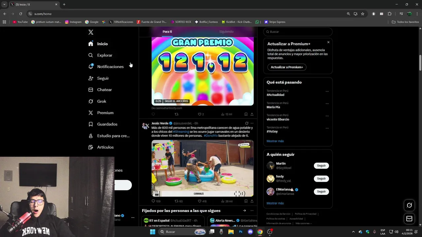Share the casino ad post
Screen dimensions: 422x237
[x=252, y=114]
